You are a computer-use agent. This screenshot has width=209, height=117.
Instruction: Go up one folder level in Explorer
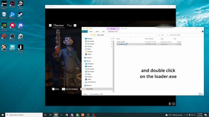92,35
